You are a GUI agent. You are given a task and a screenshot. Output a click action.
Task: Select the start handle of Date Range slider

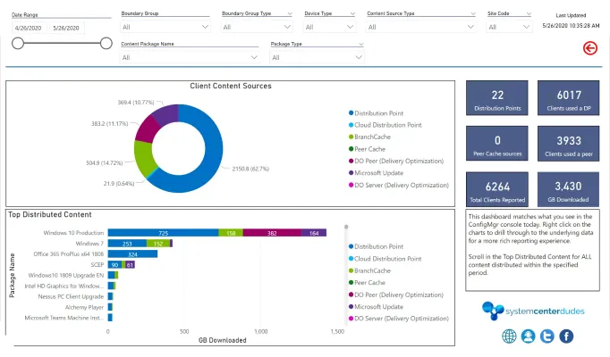click(18, 43)
